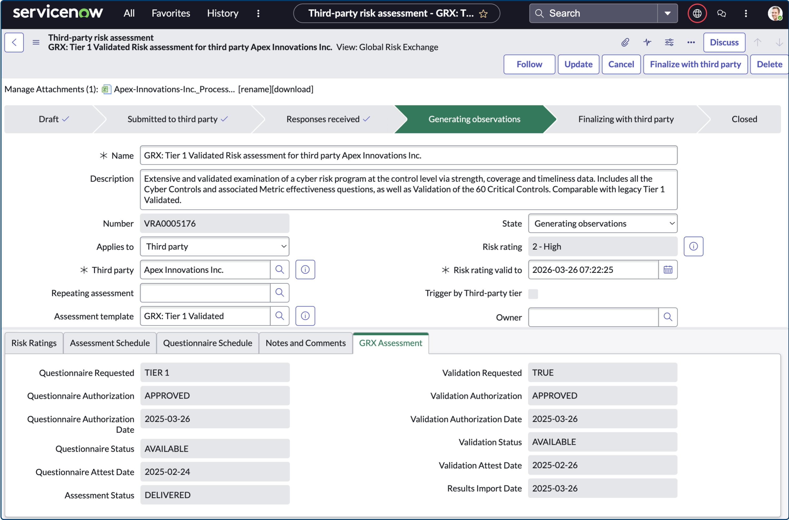
Task: Click the Excel attachment file icon
Action: [x=106, y=89]
